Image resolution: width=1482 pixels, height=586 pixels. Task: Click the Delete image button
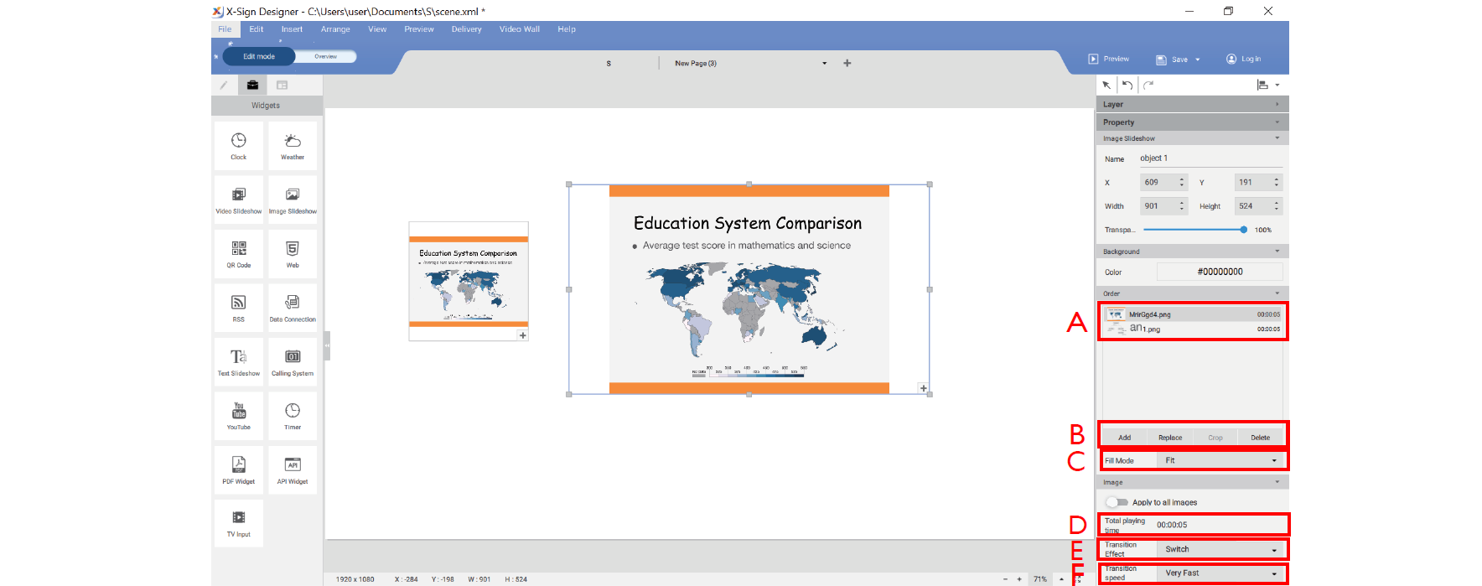[1260, 438]
